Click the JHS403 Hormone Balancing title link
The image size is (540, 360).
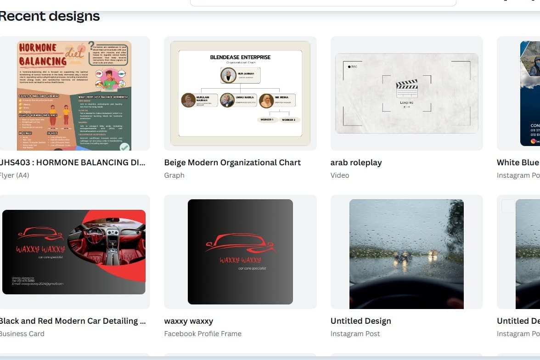pyautogui.click(x=73, y=162)
